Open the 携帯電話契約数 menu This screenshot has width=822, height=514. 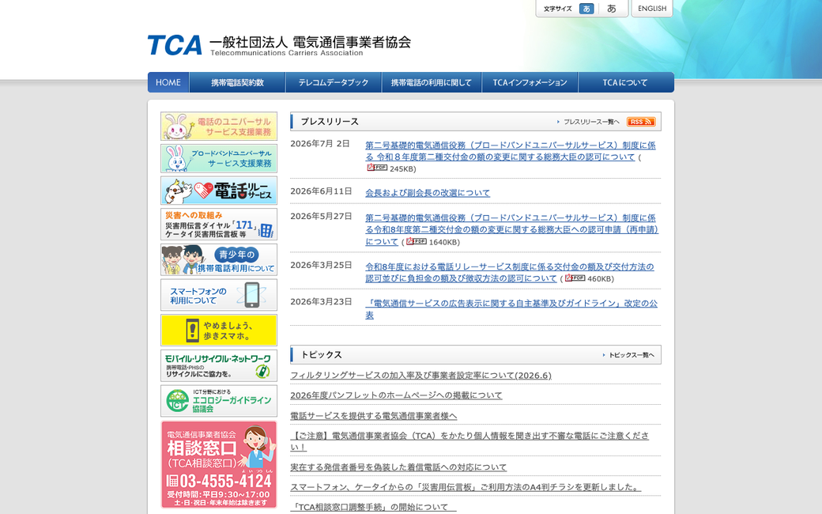pyautogui.click(x=237, y=82)
